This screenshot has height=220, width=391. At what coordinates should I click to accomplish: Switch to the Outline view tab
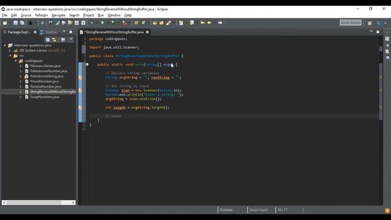click(x=49, y=32)
